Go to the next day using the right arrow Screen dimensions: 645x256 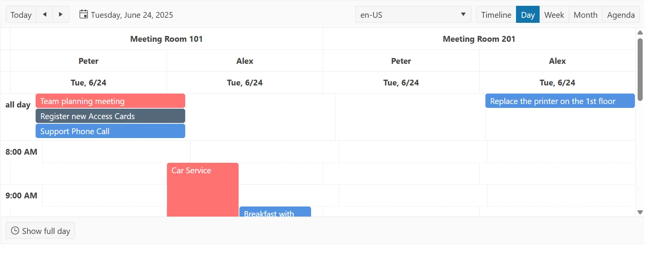tap(60, 14)
